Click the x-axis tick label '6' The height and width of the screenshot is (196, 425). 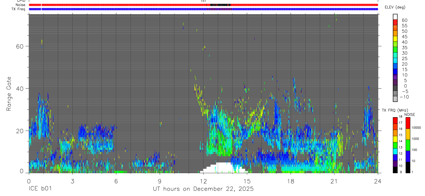pos(116,181)
